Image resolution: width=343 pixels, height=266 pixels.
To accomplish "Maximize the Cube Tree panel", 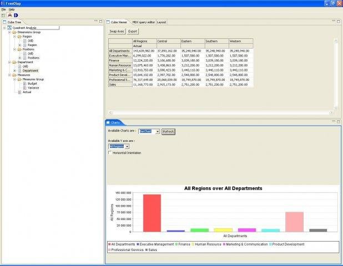I will (100, 22).
